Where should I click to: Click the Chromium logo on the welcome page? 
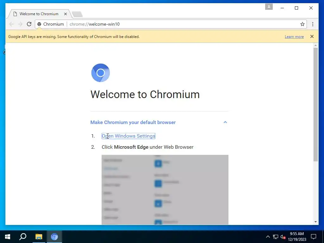pos(100,73)
